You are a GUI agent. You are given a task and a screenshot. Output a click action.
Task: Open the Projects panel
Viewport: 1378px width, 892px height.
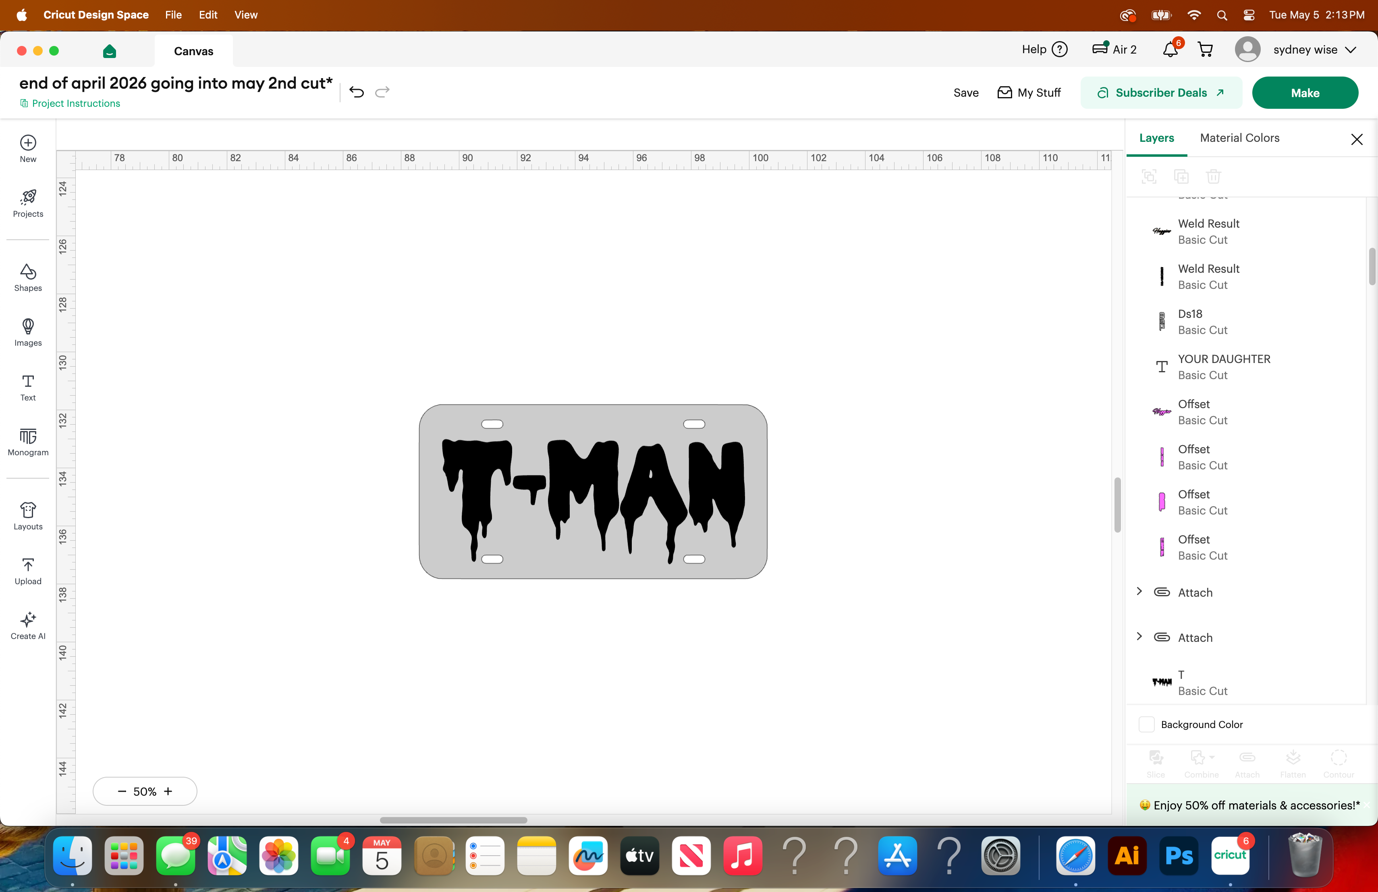28,204
